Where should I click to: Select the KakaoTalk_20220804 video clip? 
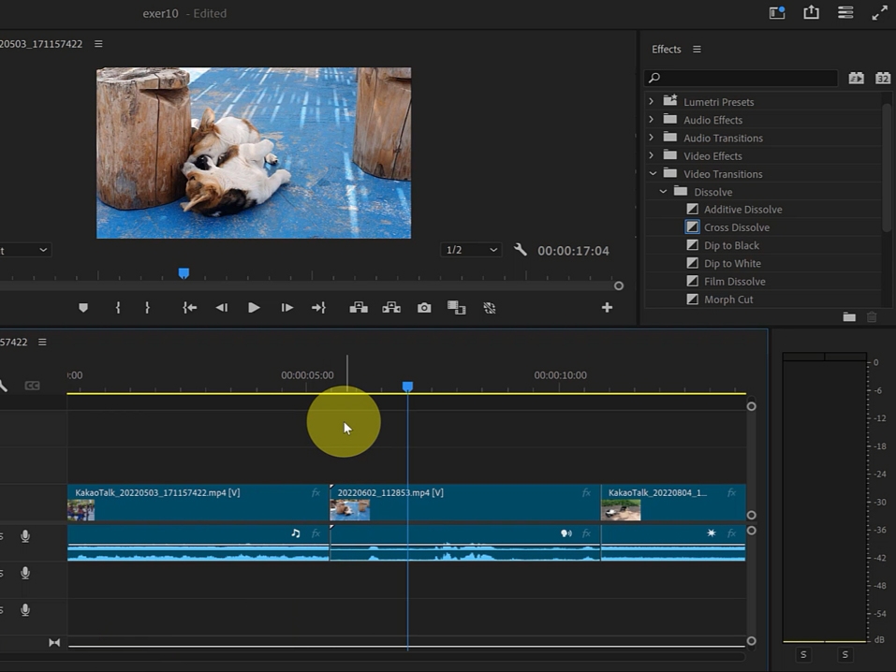[x=673, y=503]
